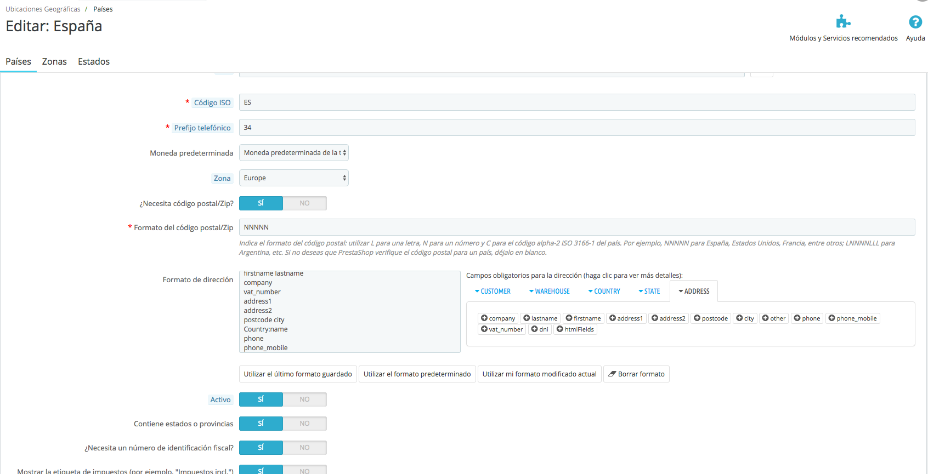Add the htmlFields tag
This screenshot has height=474, width=928.
(x=575, y=329)
